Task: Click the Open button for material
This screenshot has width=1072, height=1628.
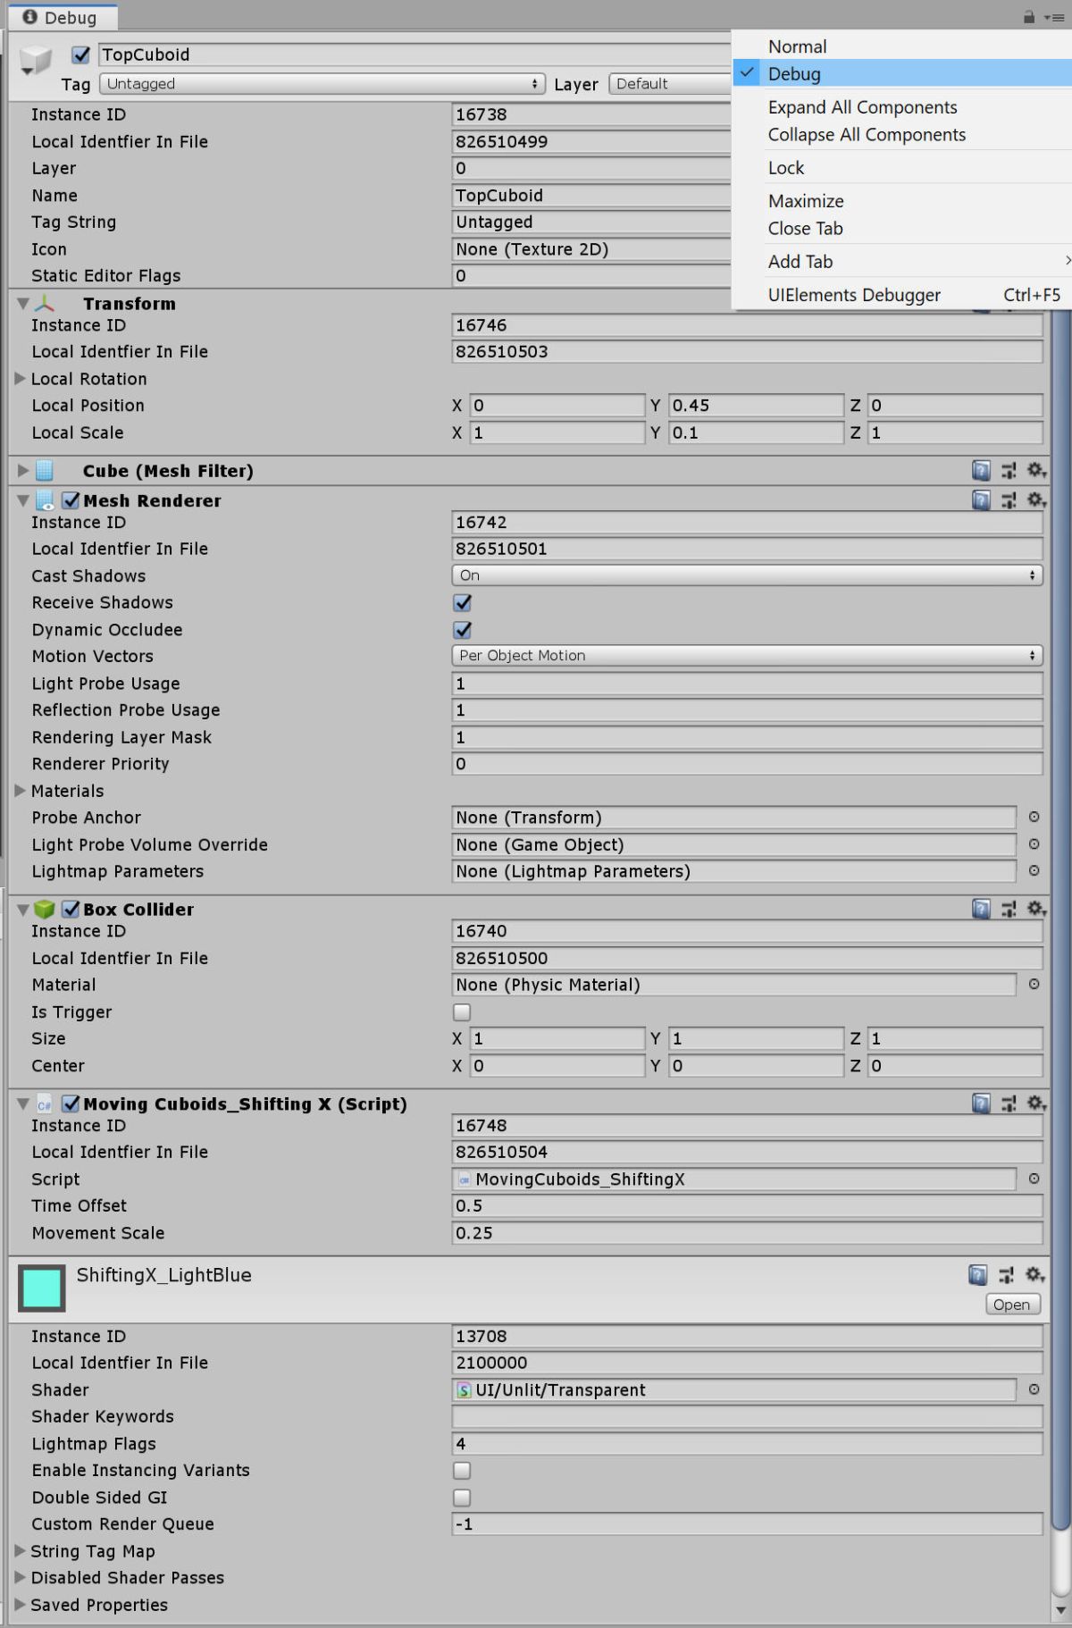Action: tap(1012, 1305)
